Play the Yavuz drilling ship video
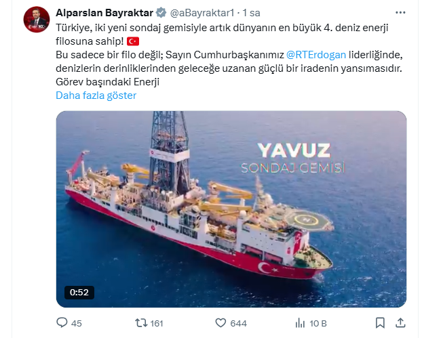The height and width of the screenshot is (338, 422). pyautogui.click(x=231, y=209)
